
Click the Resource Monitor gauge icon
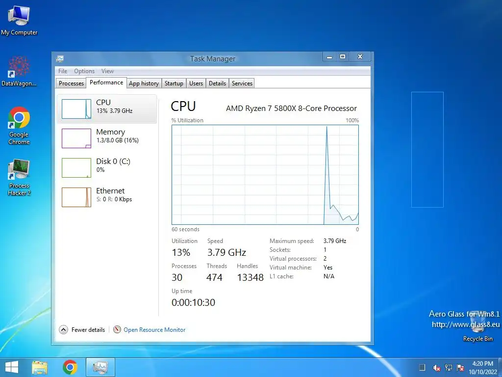click(117, 329)
